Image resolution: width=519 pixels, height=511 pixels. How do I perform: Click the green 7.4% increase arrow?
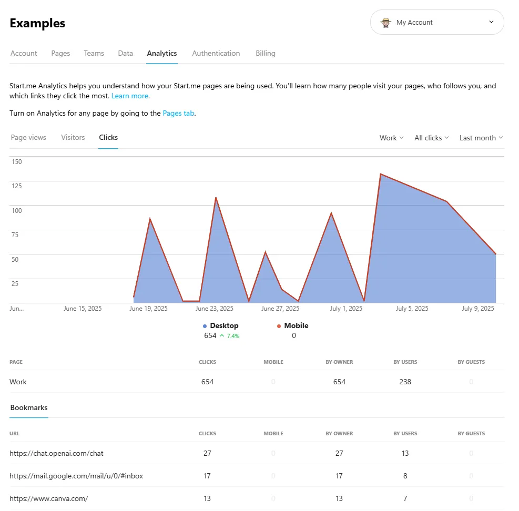[222, 335]
